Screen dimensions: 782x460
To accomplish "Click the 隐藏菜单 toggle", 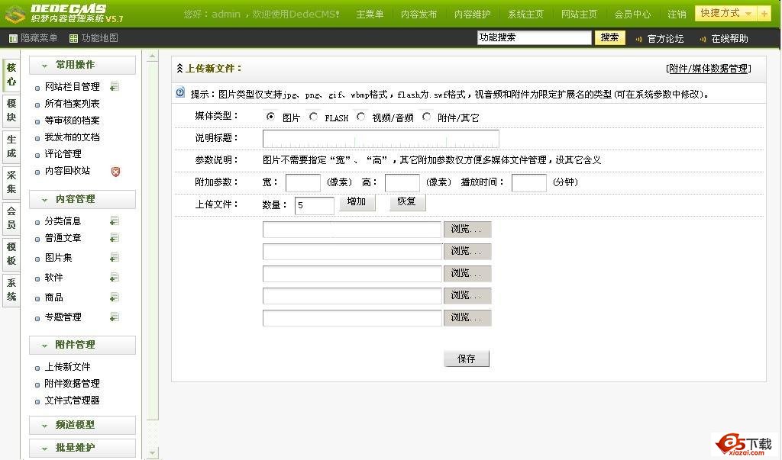I will point(34,38).
